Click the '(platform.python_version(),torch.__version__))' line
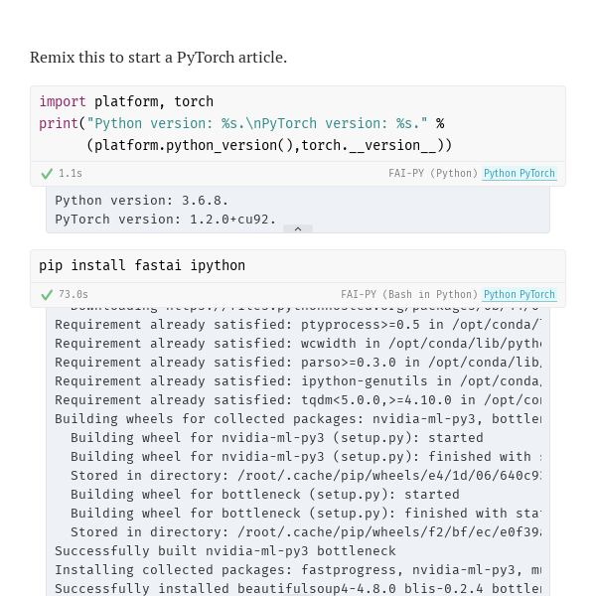 (269, 145)
